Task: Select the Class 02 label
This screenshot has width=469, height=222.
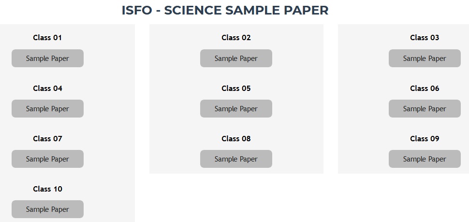Action: coord(236,38)
